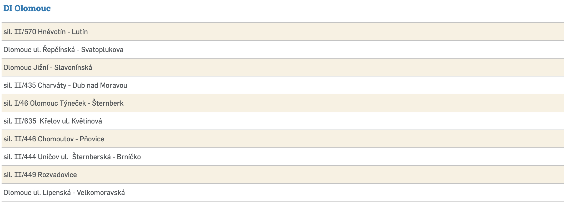Click the word "Pňovice"
Viewport: 568px width, 206px height.
pos(92,139)
